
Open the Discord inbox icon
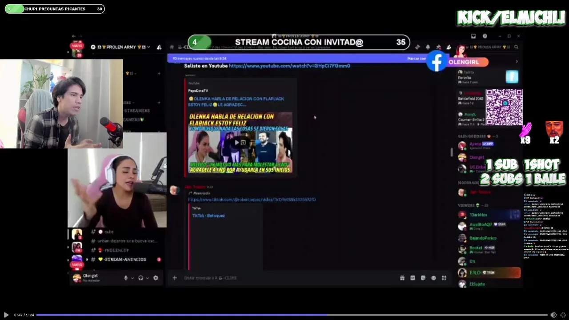[x=473, y=36]
